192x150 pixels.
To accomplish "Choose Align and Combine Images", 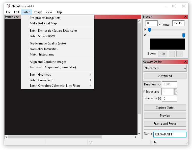I will 58,62.
